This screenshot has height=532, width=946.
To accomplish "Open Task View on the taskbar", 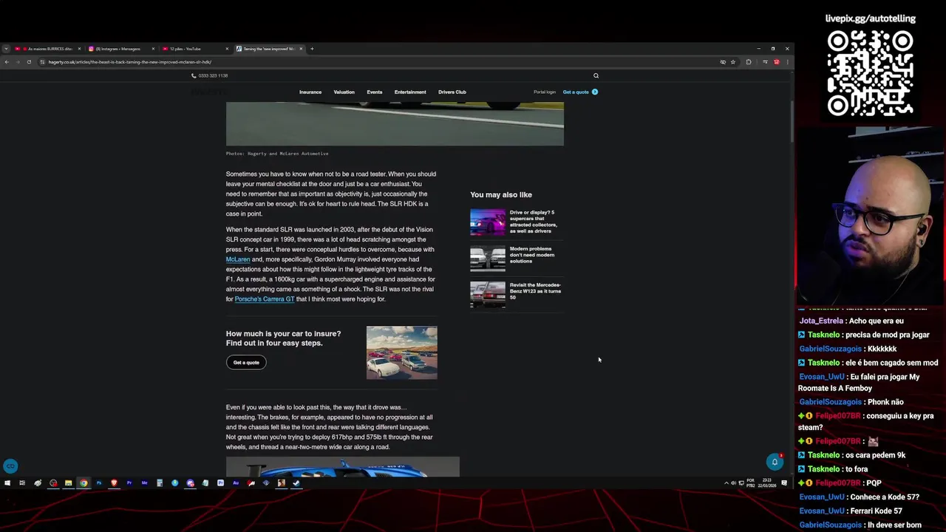I will tap(22, 483).
